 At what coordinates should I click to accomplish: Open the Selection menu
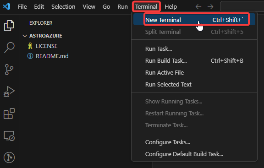(63, 7)
